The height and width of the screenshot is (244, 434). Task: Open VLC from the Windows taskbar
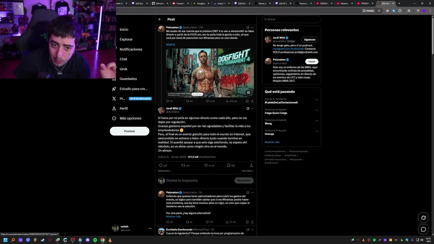point(110,240)
